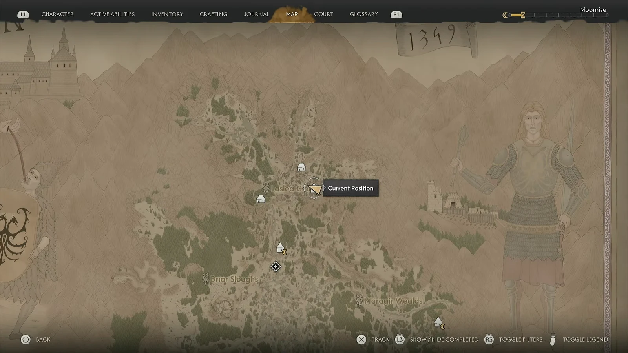The width and height of the screenshot is (628, 353).
Task: Click the Laslea region emblem icon
Action: pyautogui.click(x=266, y=187)
